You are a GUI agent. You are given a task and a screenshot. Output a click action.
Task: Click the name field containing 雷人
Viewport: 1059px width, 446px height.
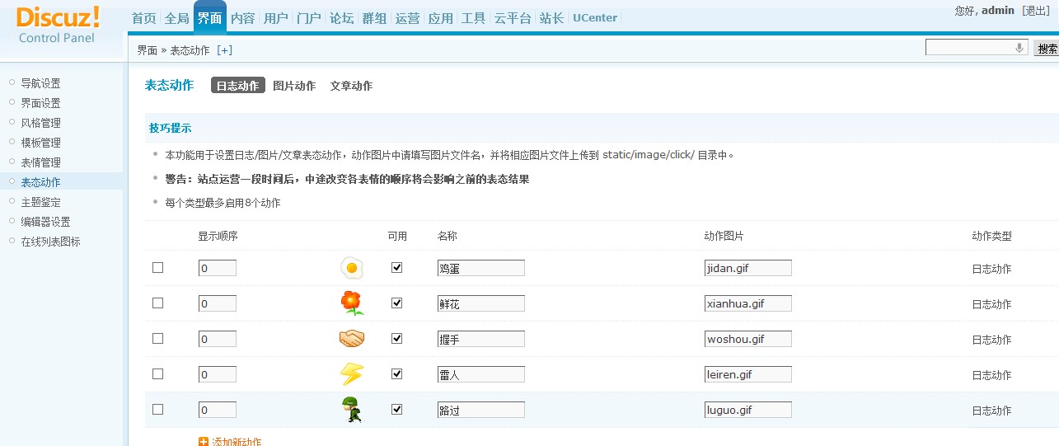tap(481, 374)
